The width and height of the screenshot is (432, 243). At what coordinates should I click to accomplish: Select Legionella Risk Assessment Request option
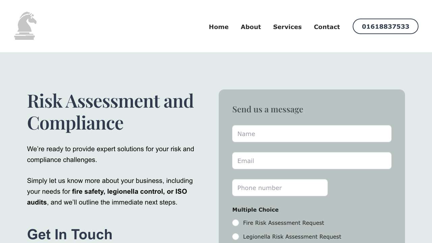click(x=235, y=237)
